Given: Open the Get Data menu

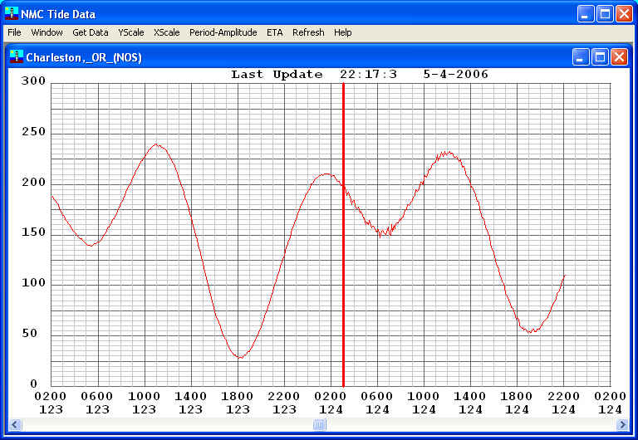Looking at the screenshot, I should [91, 32].
